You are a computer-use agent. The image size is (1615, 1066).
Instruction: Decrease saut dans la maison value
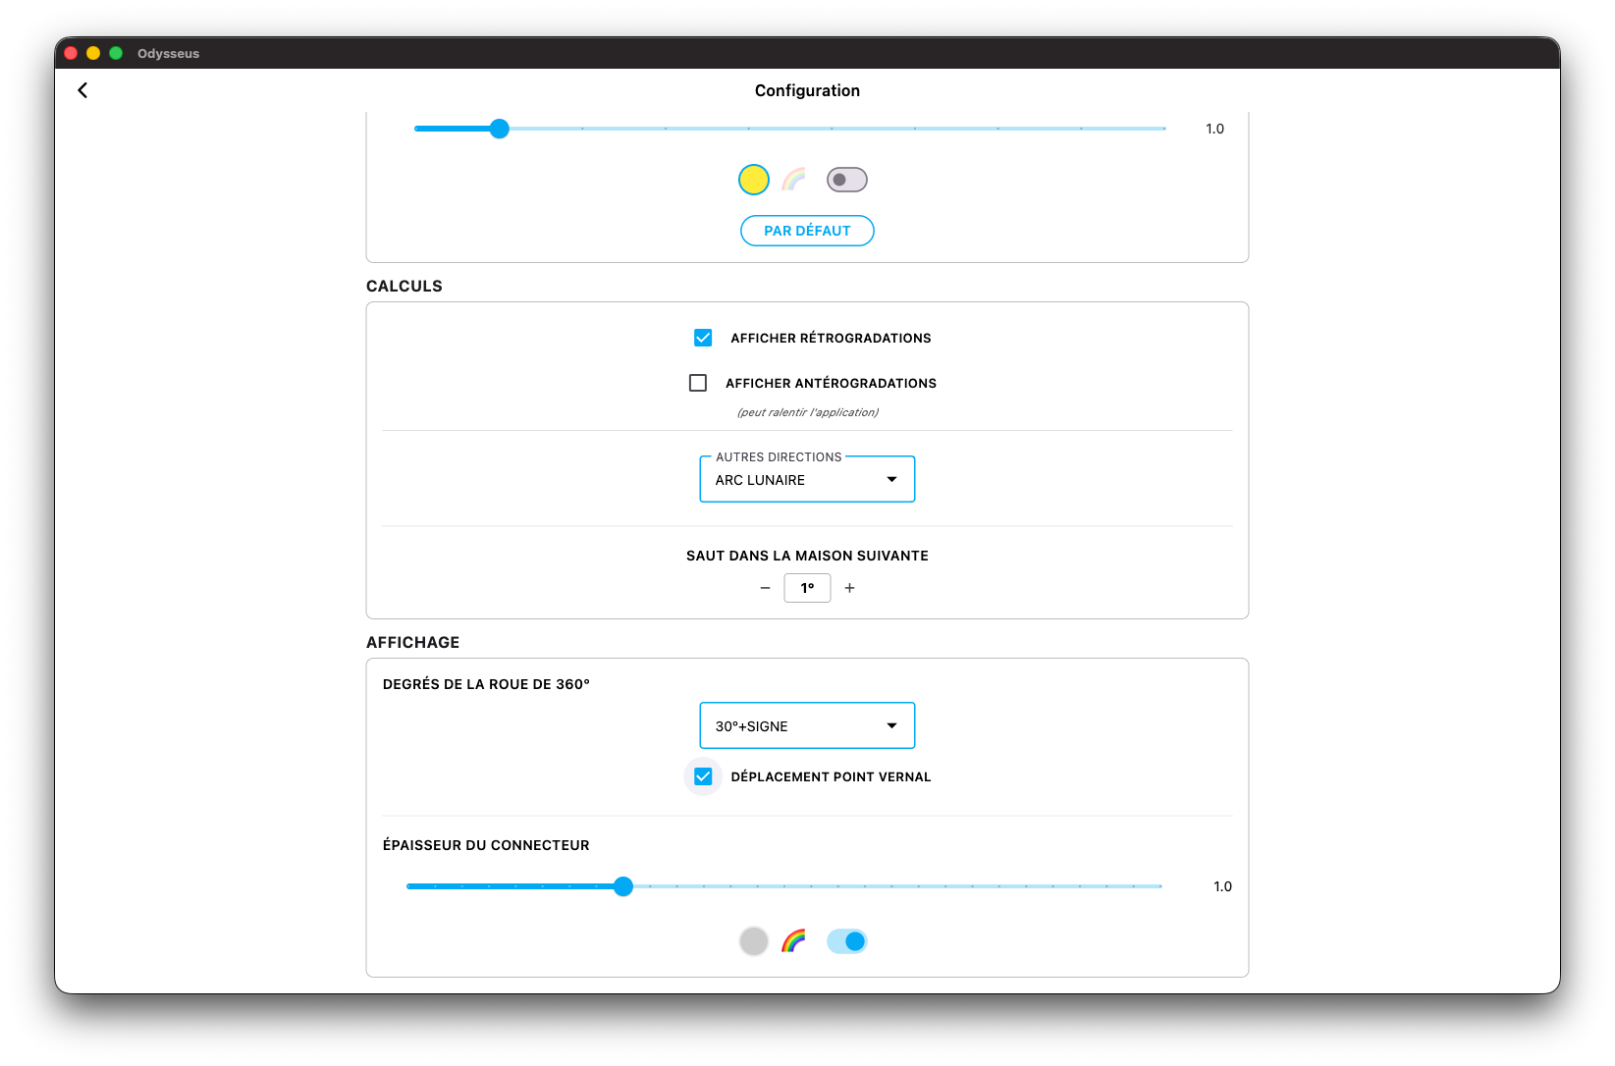point(765,588)
